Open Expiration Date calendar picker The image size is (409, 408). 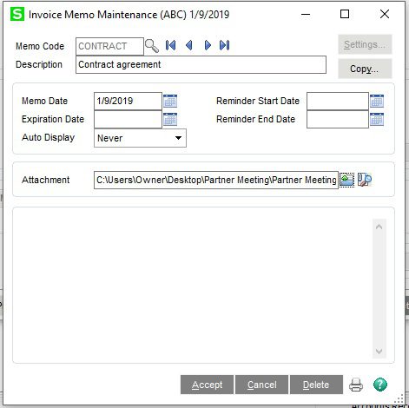(170, 119)
